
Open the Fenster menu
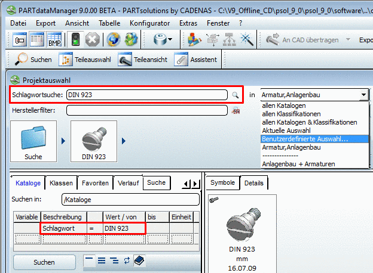(218, 23)
